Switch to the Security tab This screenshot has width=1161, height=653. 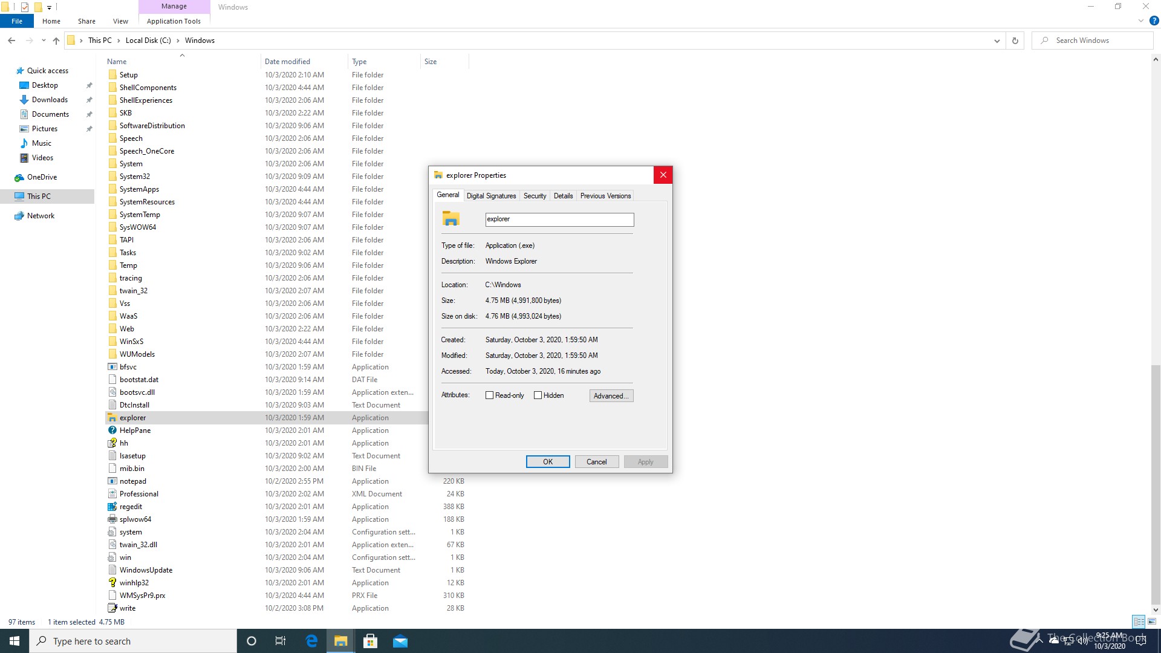pyautogui.click(x=535, y=196)
